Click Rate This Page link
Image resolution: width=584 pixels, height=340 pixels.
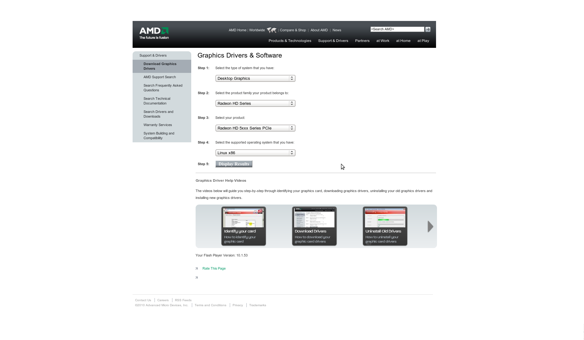pyautogui.click(x=214, y=268)
